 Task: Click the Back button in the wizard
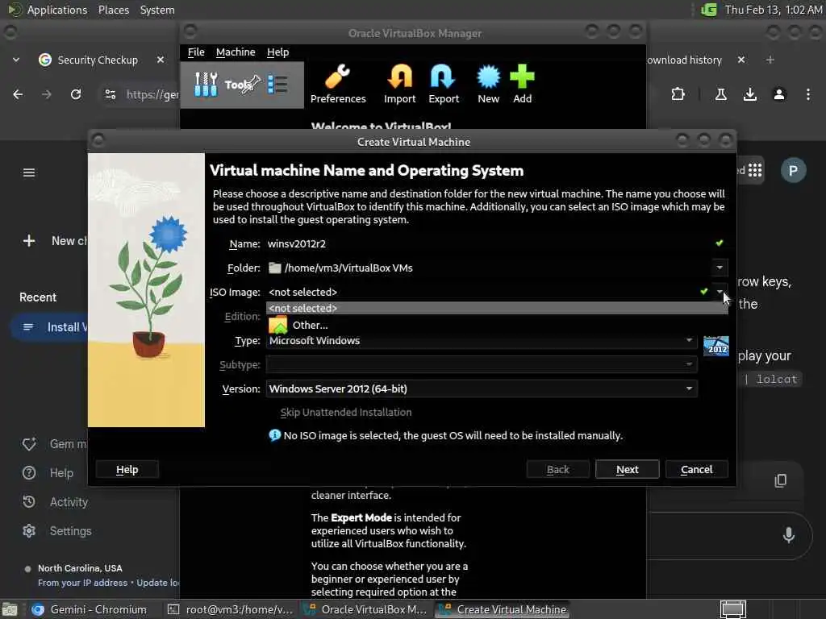point(557,469)
